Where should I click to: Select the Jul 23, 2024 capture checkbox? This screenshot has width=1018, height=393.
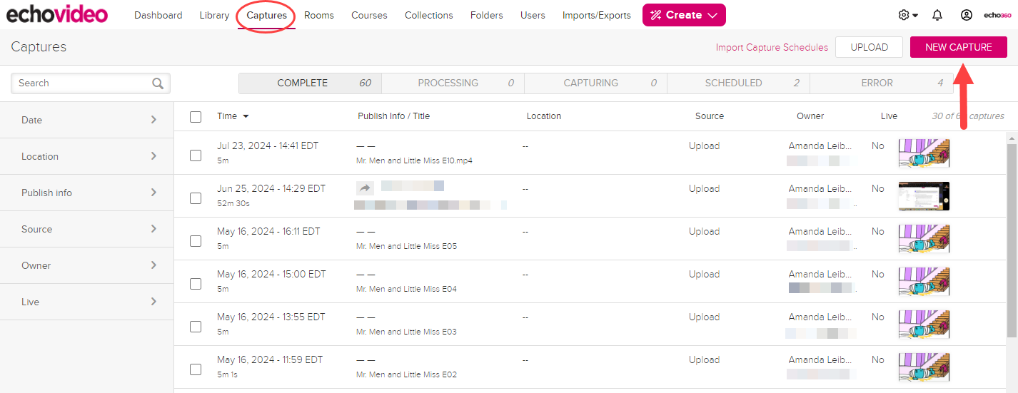point(196,155)
